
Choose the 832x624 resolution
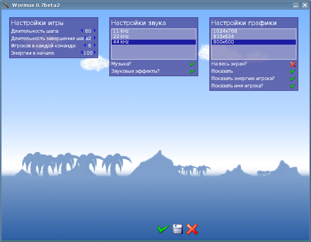253,37
